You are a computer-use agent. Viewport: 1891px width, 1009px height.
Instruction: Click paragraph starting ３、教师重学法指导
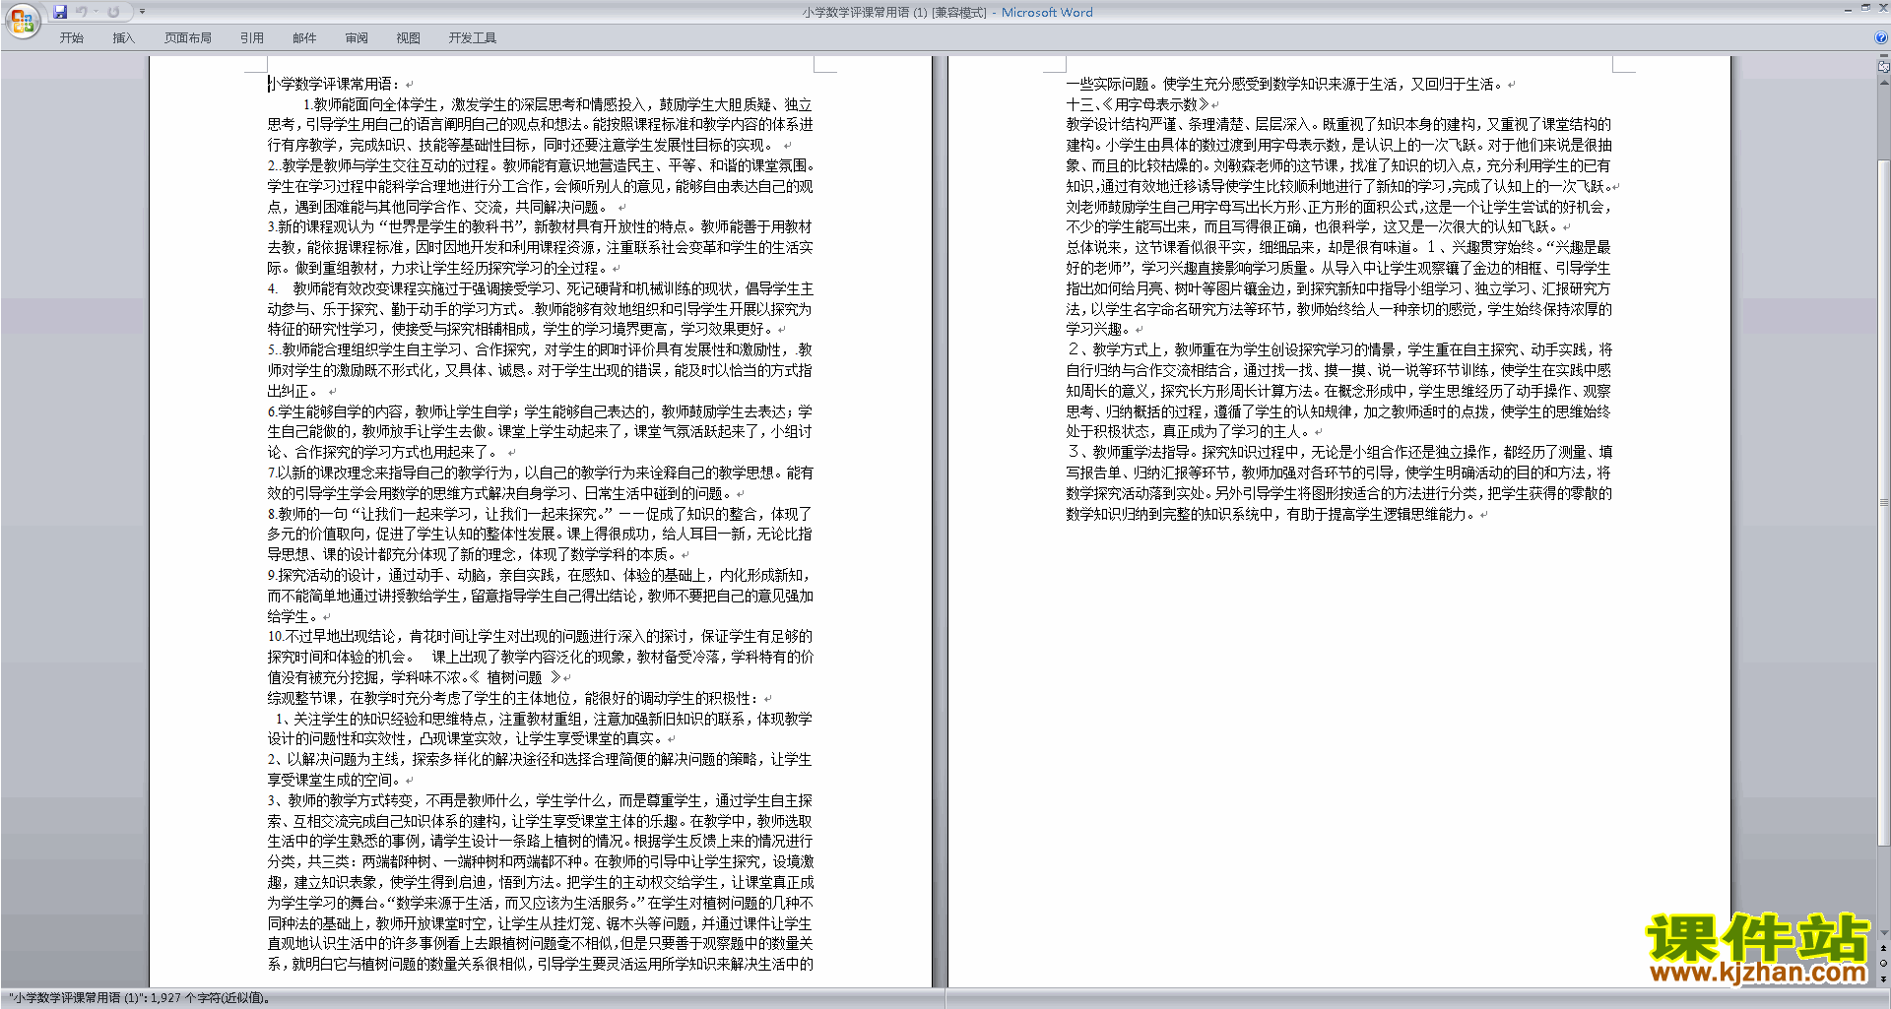tap(1338, 482)
